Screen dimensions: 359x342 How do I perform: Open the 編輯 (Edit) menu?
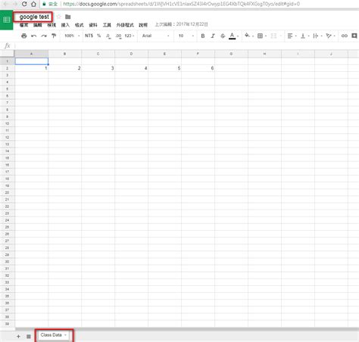[x=38, y=25]
